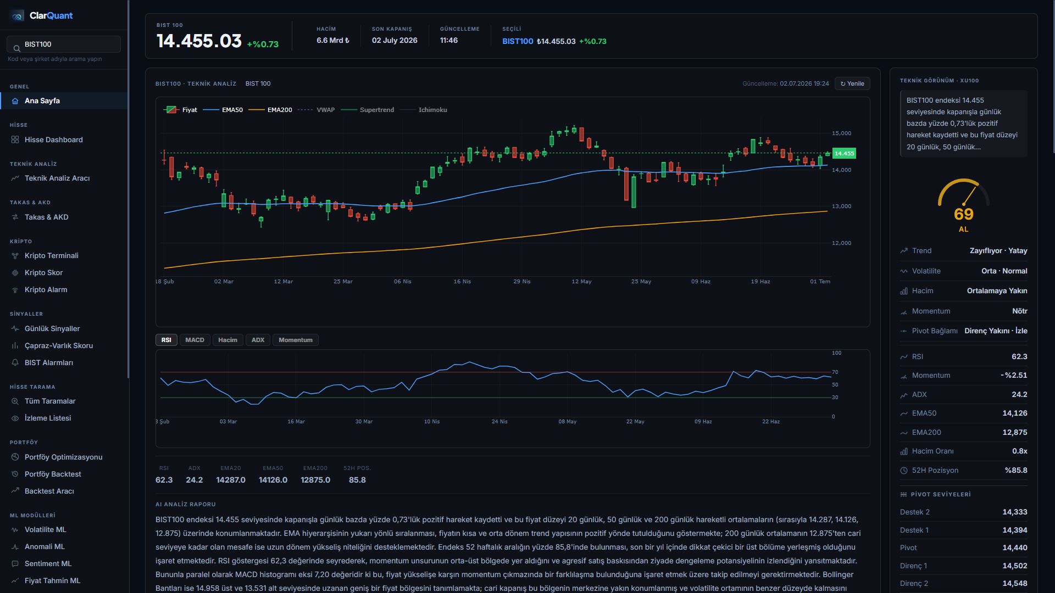Click Teknik Analiz Aracı chart icon
The image size is (1055, 593).
(x=15, y=178)
